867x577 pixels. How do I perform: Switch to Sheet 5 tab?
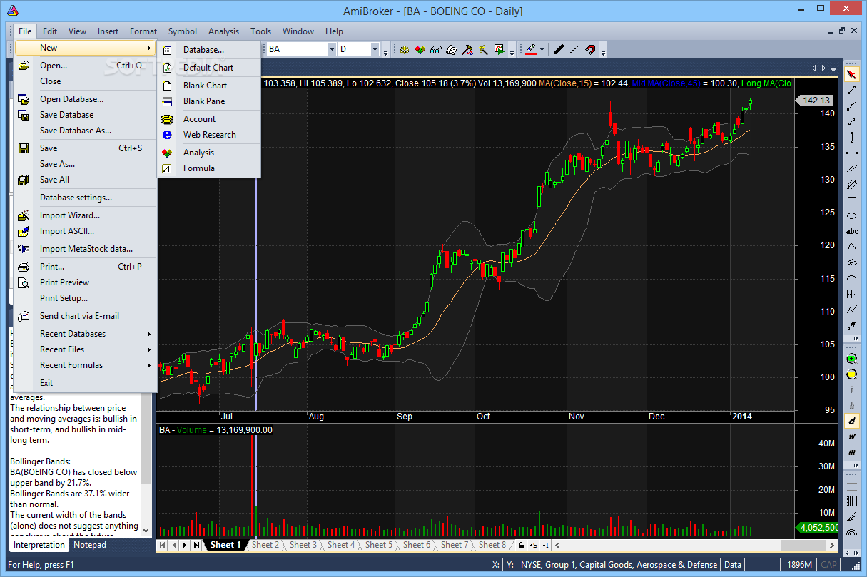coord(379,545)
